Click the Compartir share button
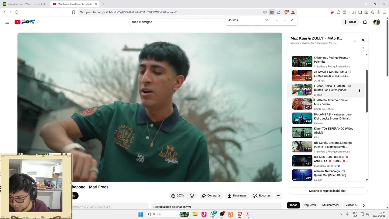Image resolution: width=389 pixels, height=219 pixels. tap(211, 196)
